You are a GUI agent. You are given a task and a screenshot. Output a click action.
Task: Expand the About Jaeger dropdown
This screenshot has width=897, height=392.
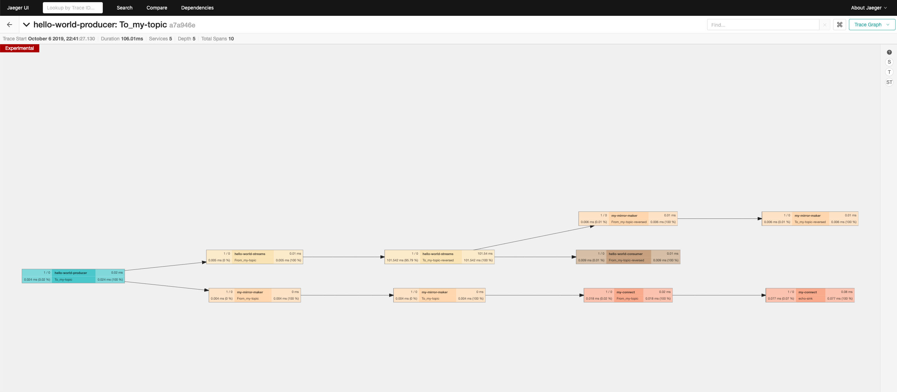[x=869, y=8]
